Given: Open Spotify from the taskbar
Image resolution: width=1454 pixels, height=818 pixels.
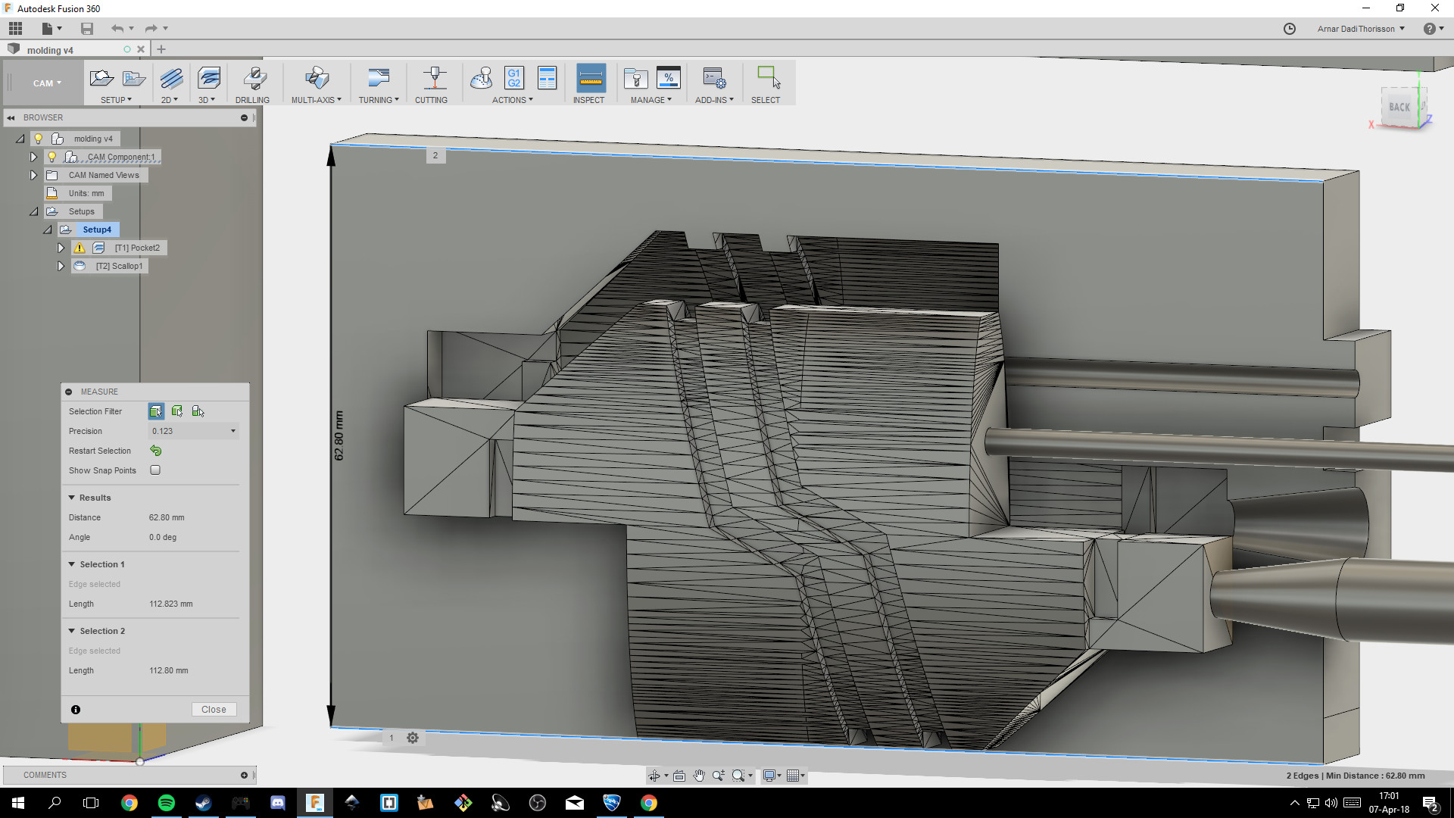Looking at the screenshot, I should point(167,803).
